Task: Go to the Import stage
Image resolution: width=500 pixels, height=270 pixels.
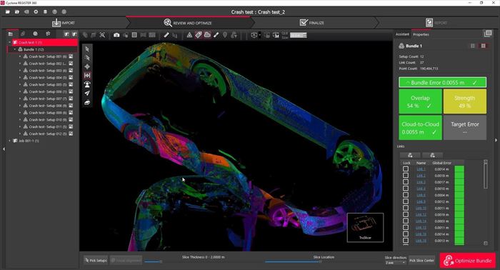Action: [x=64, y=23]
